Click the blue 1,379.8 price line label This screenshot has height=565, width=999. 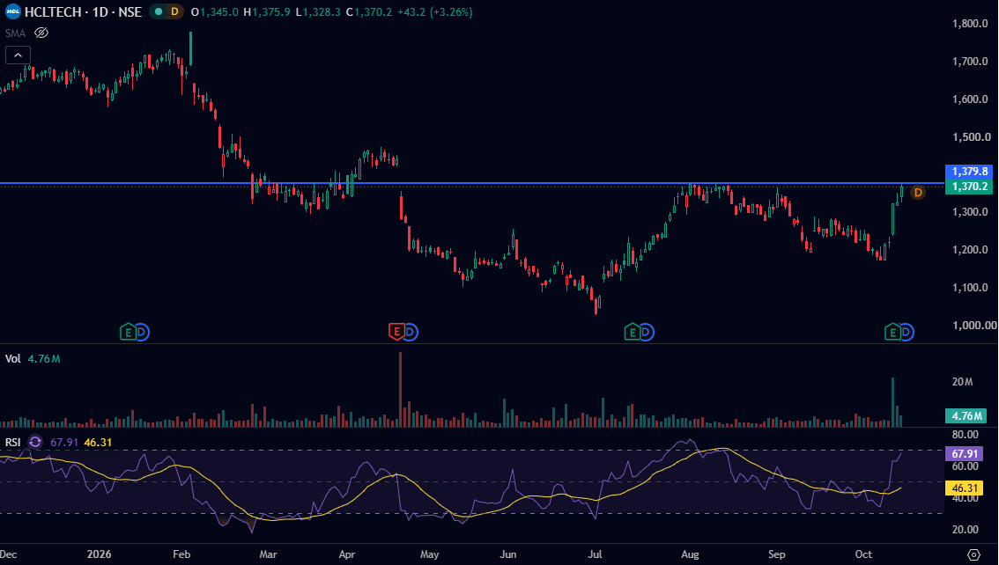970,171
